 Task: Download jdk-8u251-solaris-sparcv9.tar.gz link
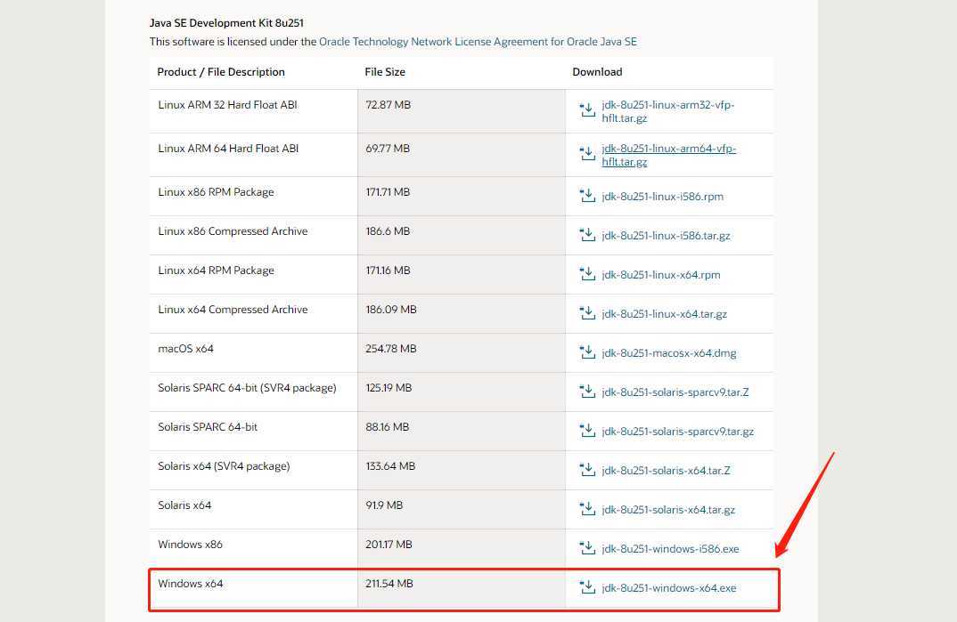point(677,432)
